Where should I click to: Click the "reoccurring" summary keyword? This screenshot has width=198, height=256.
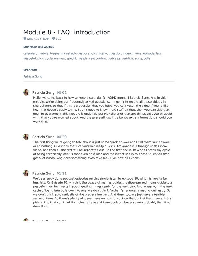point(97,58)
